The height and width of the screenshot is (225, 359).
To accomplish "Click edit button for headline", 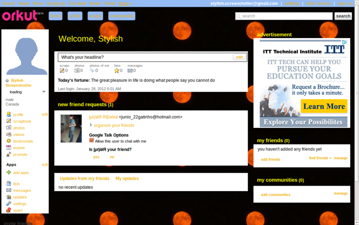I will pos(240,57).
